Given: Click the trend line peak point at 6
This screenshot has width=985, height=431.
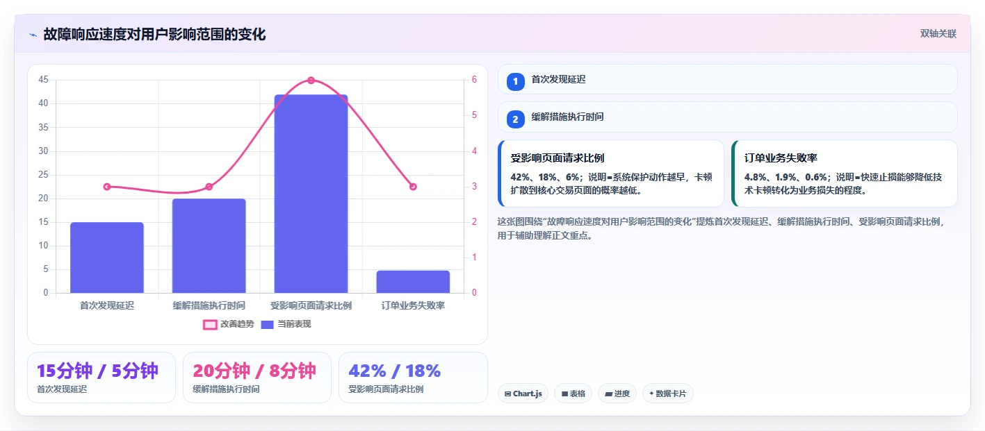Looking at the screenshot, I should [x=311, y=81].
